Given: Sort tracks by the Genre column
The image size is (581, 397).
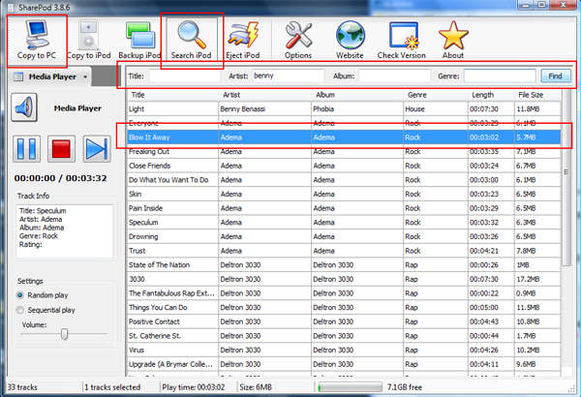Looking at the screenshot, I should click(436, 95).
